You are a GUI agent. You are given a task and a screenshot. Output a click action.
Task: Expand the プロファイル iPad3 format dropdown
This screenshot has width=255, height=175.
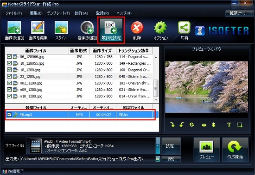[x=158, y=146]
